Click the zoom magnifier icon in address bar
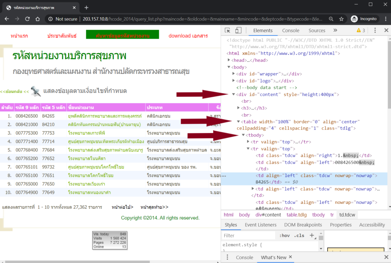The height and width of the screenshot is (263, 391). point(331,19)
